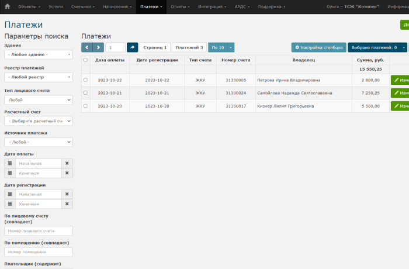Open calendar for end payment date

click(10, 173)
